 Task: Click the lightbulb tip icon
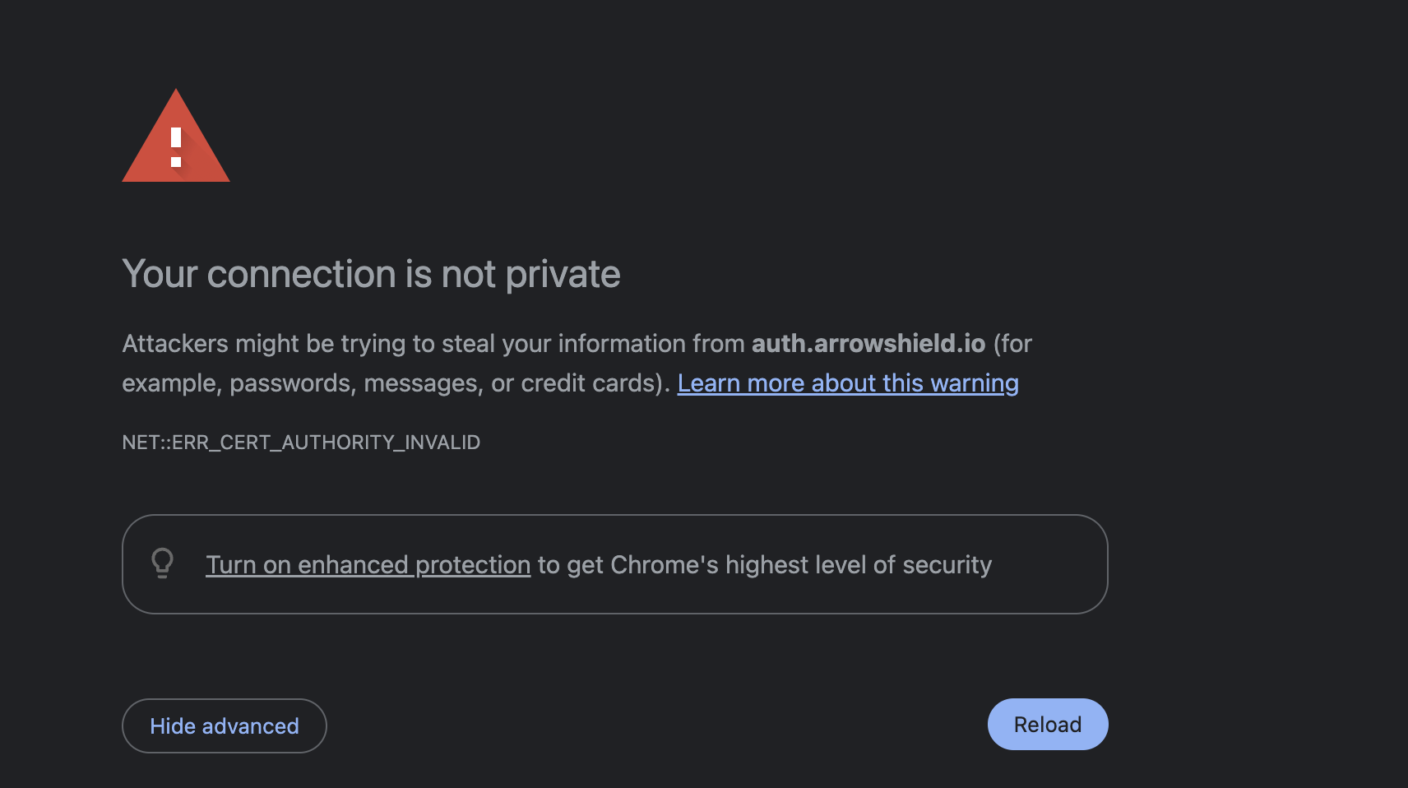(x=163, y=563)
